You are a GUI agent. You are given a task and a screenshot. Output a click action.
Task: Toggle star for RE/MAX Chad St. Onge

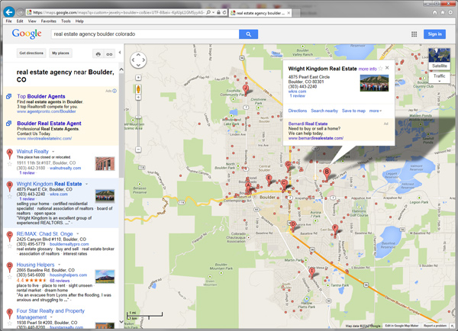click(10, 246)
